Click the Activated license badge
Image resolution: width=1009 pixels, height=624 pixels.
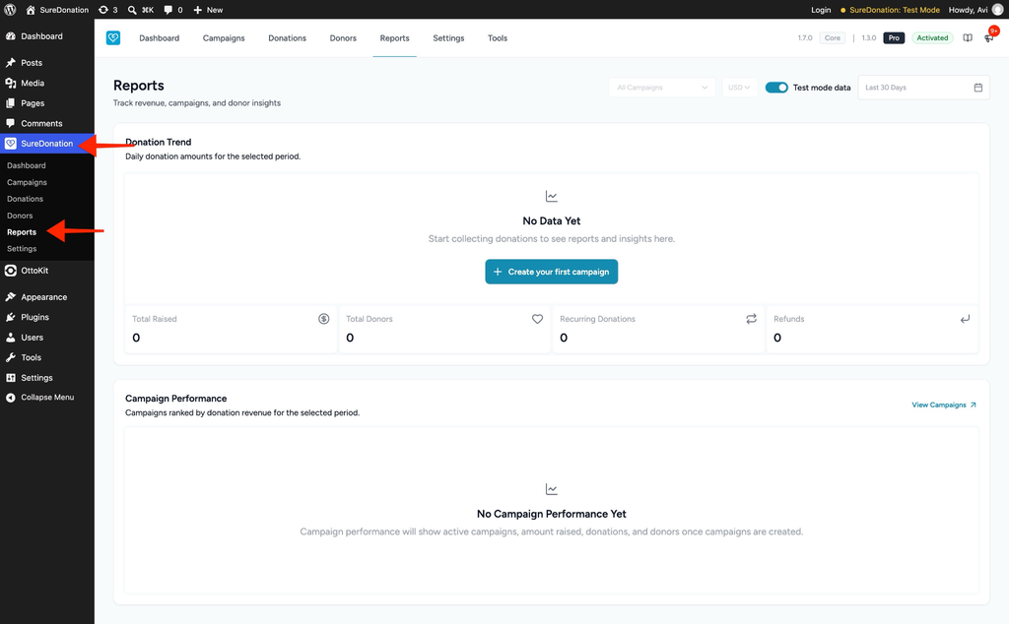pyautogui.click(x=932, y=38)
